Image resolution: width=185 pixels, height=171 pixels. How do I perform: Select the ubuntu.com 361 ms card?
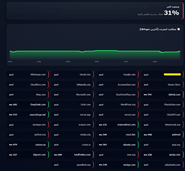tap(117, 145)
